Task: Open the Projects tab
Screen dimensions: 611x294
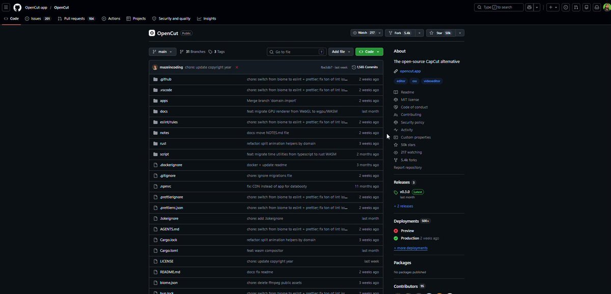Action: point(136,18)
